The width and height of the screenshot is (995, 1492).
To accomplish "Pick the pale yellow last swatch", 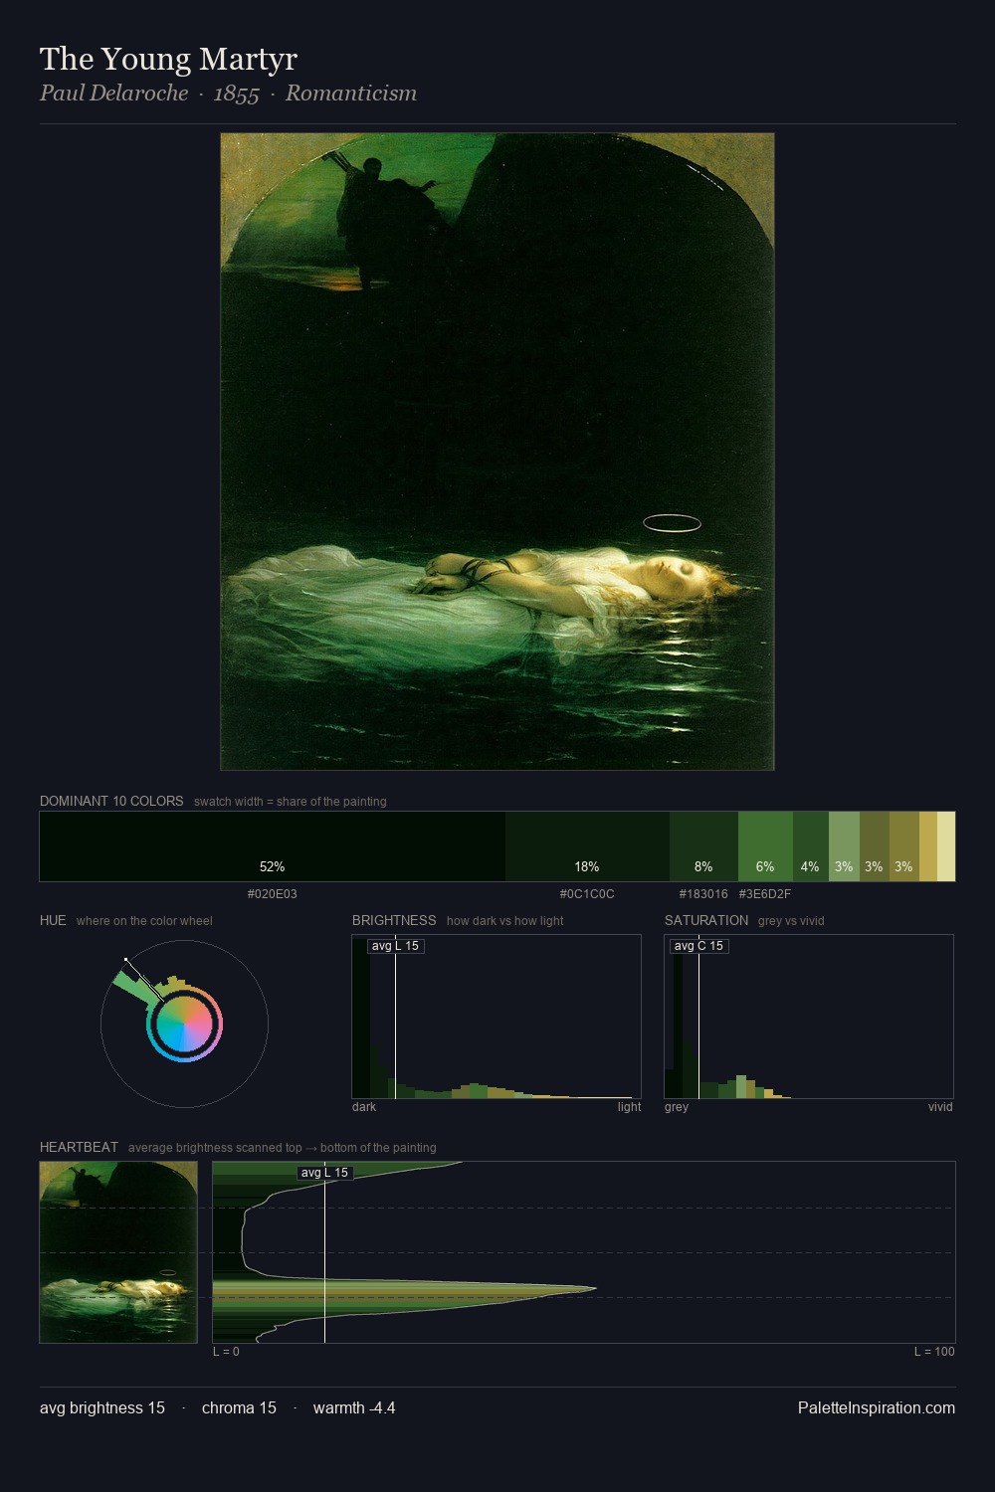I will [x=946, y=846].
